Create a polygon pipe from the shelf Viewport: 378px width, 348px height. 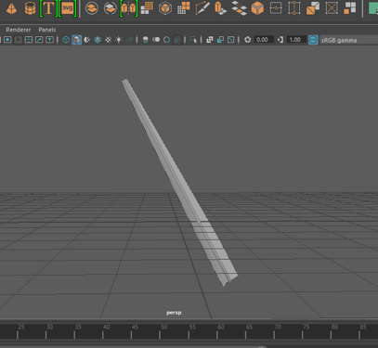click(30, 8)
